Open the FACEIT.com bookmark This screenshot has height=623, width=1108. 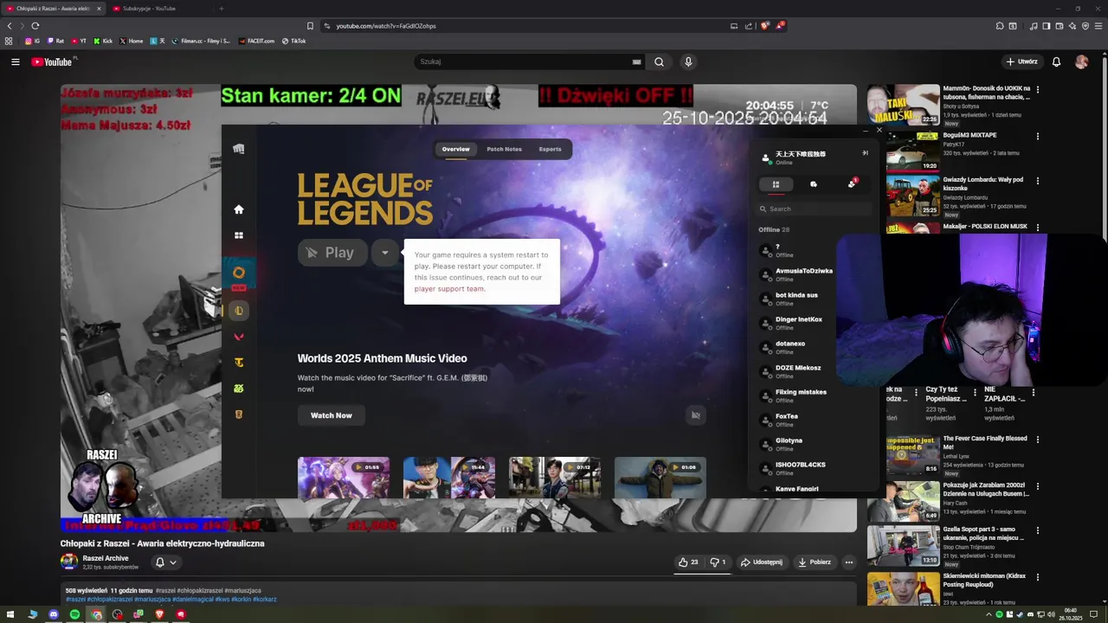(256, 41)
